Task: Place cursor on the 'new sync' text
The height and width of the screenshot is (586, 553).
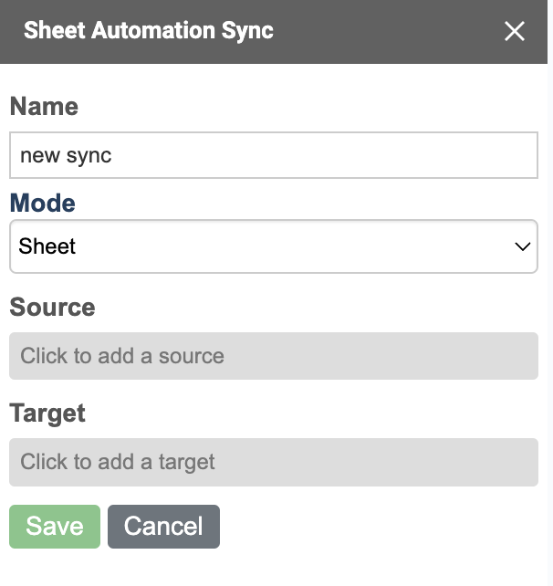Action: coord(66,155)
